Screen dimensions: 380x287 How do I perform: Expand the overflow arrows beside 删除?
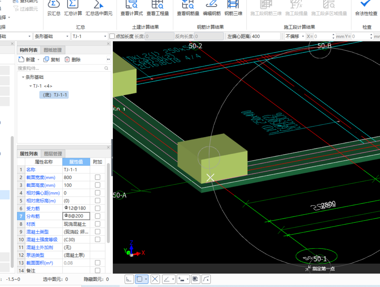point(108,60)
